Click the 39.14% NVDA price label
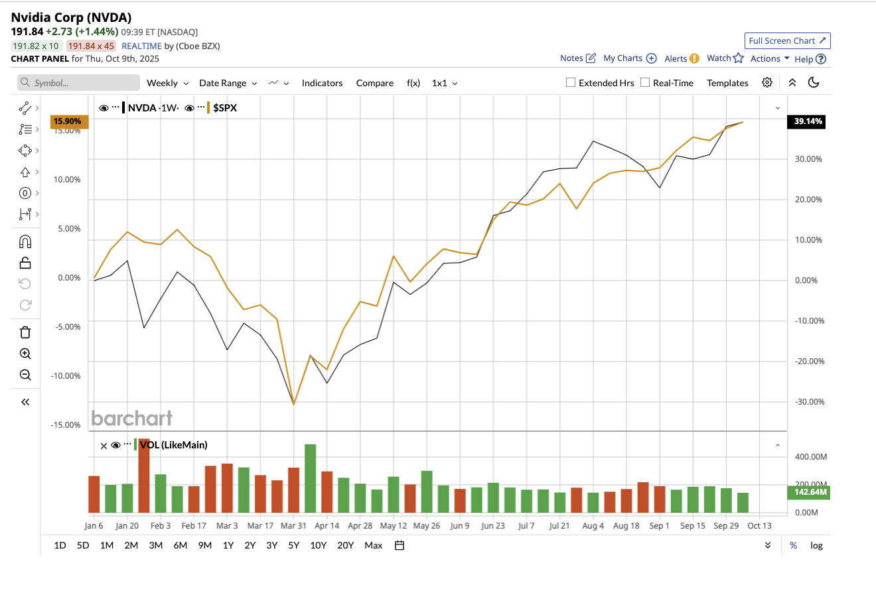The height and width of the screenshot is (589, 876). click(x=806, y=121)
